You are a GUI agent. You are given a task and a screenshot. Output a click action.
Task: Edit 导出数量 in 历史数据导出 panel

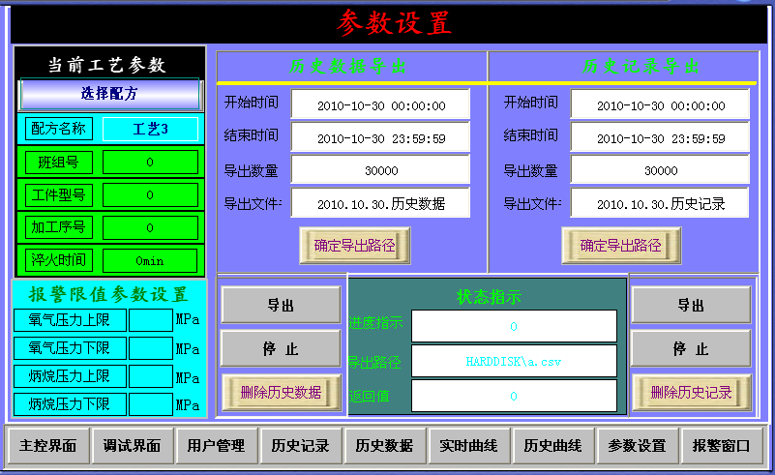(380, 169)
